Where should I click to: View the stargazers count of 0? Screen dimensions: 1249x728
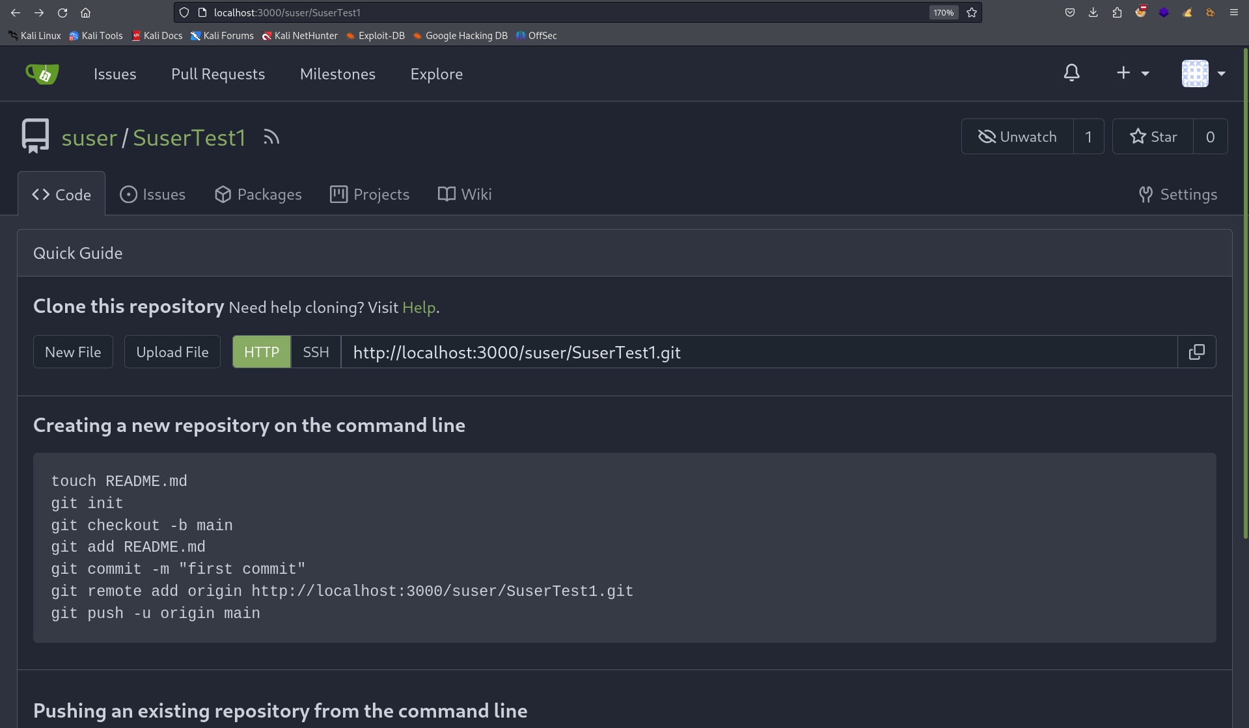click(x=1210, y=137)
